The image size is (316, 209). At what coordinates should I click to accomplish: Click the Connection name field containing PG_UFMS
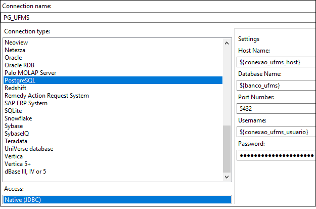click(x=158, y=18)
